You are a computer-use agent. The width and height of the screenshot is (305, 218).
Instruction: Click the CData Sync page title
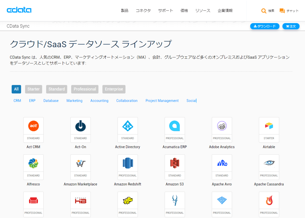pyautogui.click(x=18, y=26)
